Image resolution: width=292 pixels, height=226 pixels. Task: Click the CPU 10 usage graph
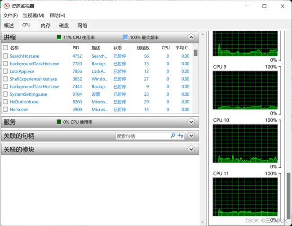tap(245, 144)
